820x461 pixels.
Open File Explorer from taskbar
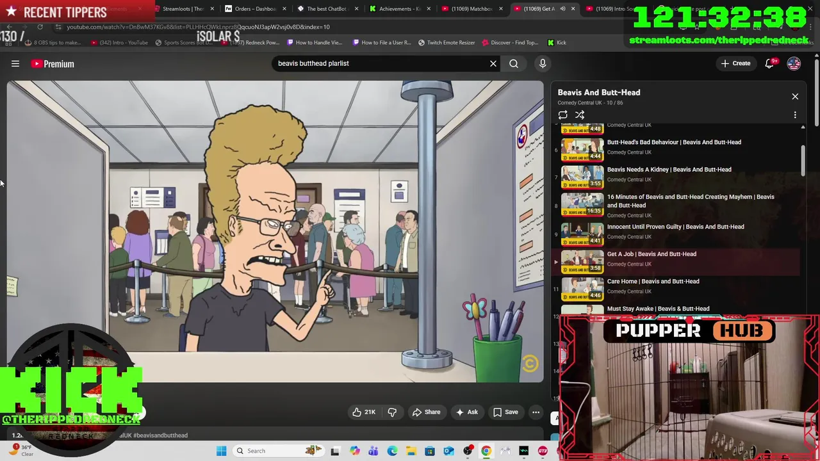point(411,451)
